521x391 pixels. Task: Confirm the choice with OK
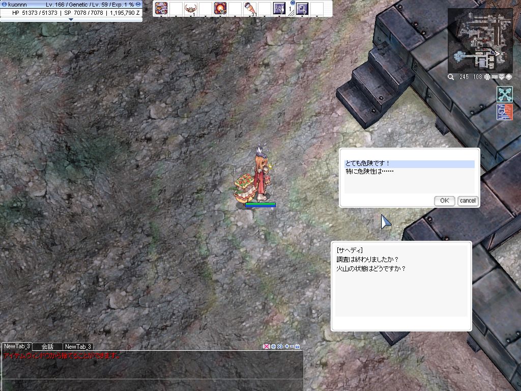[x=445, y=201]
